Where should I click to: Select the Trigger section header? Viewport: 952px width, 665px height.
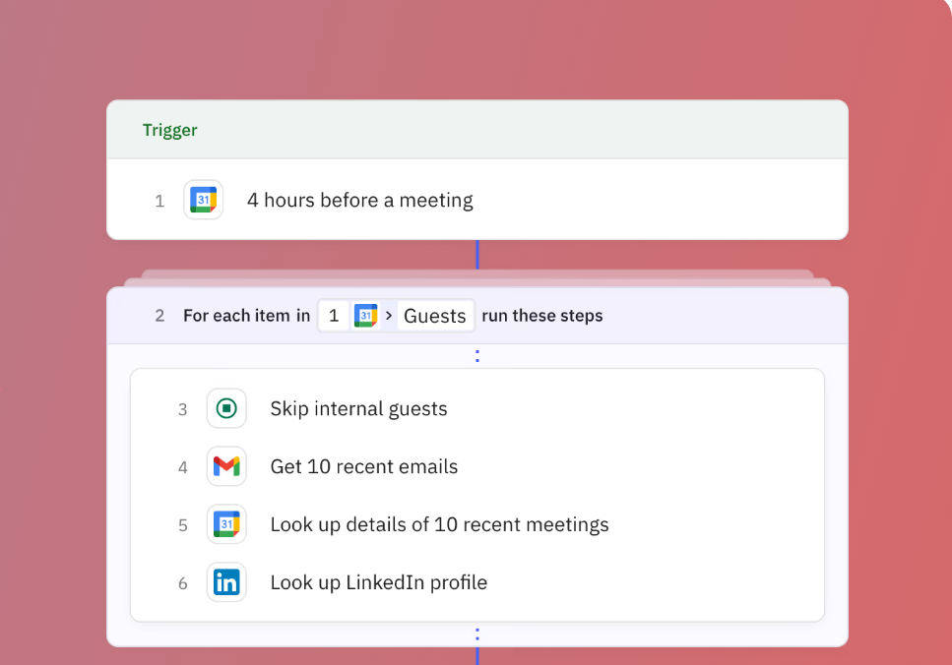(x=169, y=129)
